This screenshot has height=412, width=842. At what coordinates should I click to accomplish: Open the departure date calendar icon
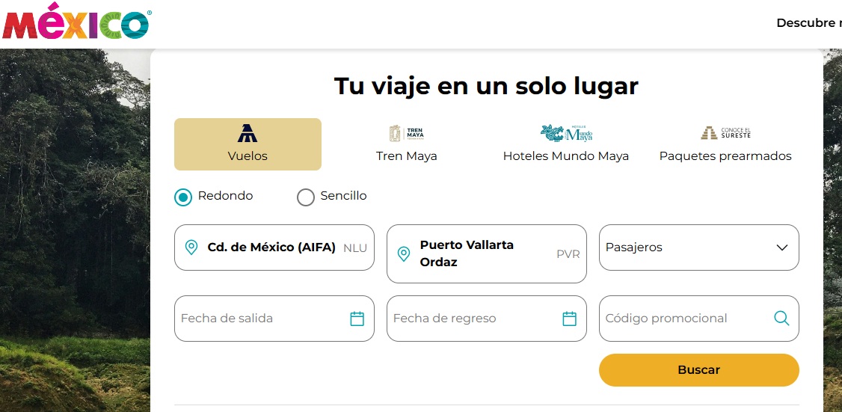(357, 319)
